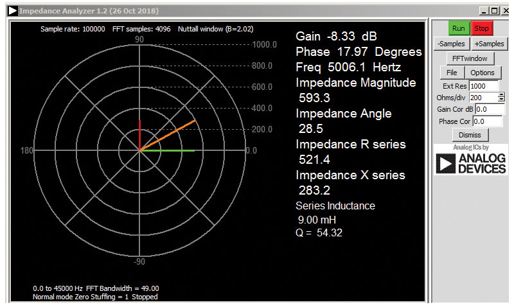
Task: Click the Ext Res input field
Action: click(x=483, y=86)
